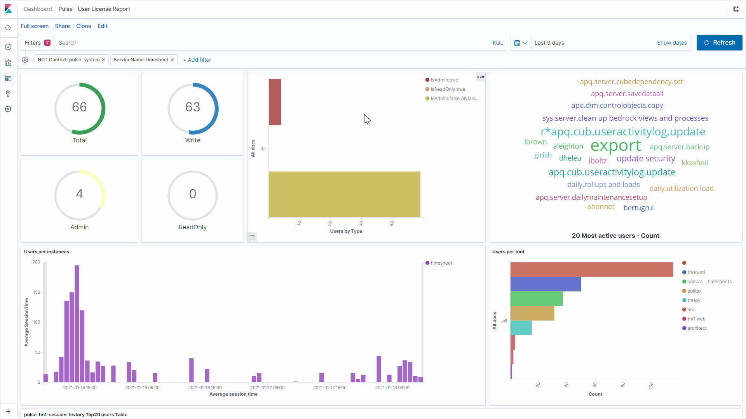The image size is (746, 419).
Task: Toggle the arc series in Users per tool legend
Action: pos(690,309)
